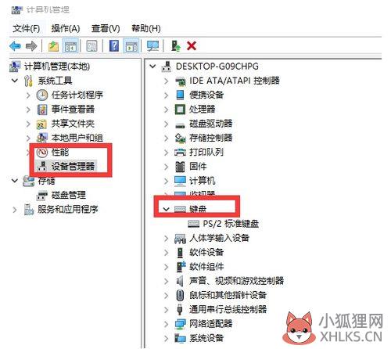
Task: Open the 文件(F) menu
Action: 27,28
